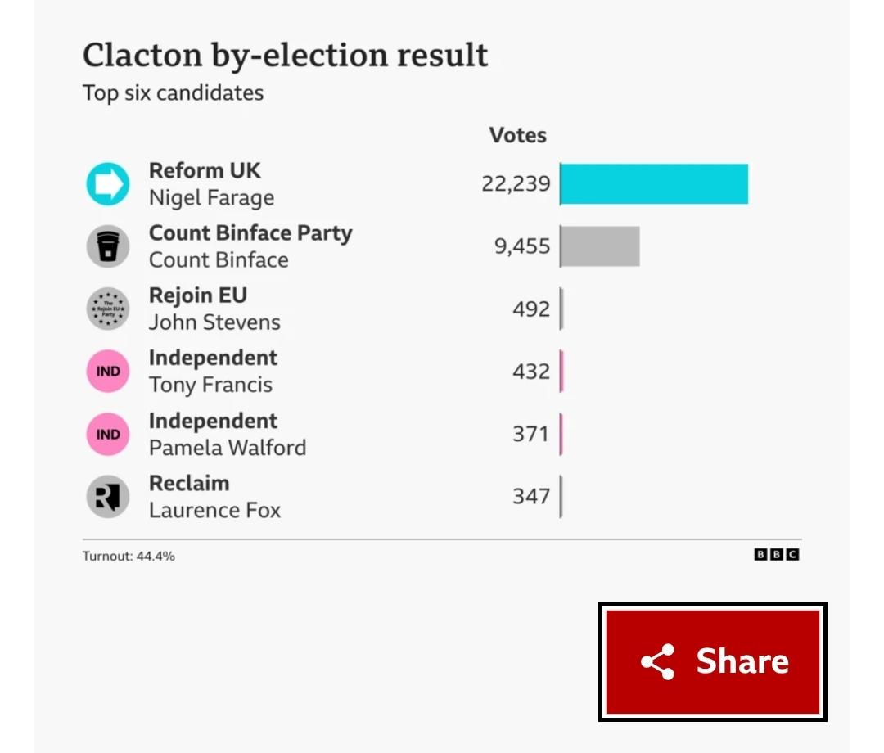Click the Reclaim party R icon
This screenshot has height=753, width=884.
coord(108,497)
